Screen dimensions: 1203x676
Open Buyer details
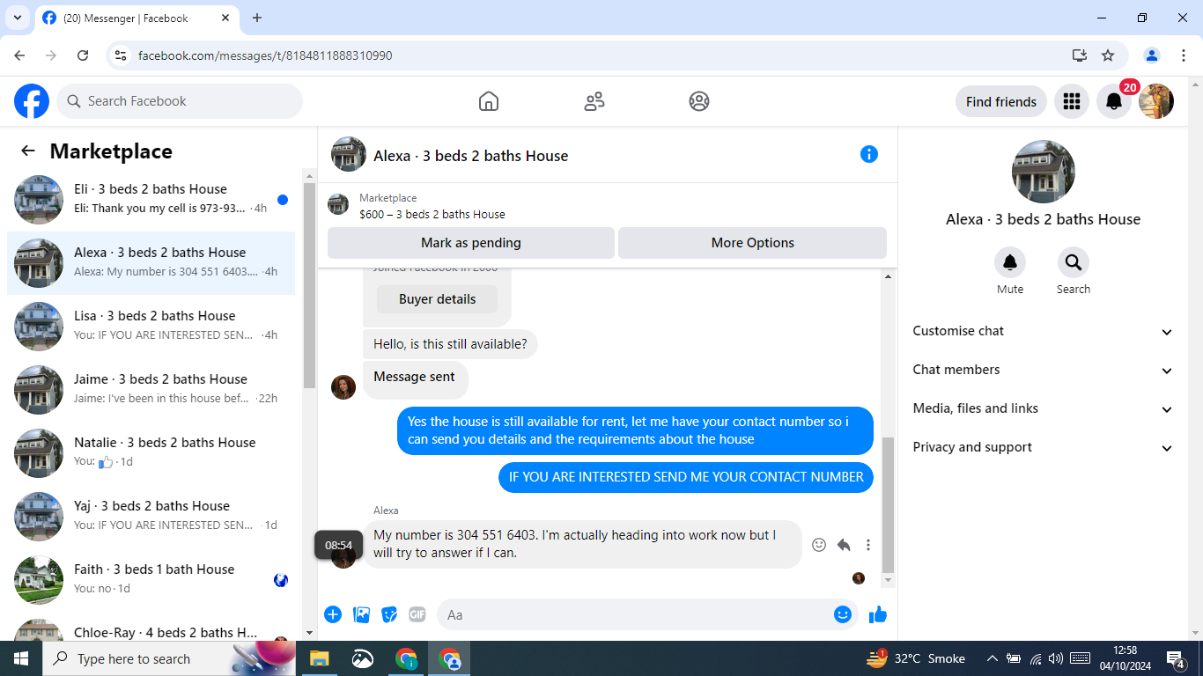tap(438, 299)
